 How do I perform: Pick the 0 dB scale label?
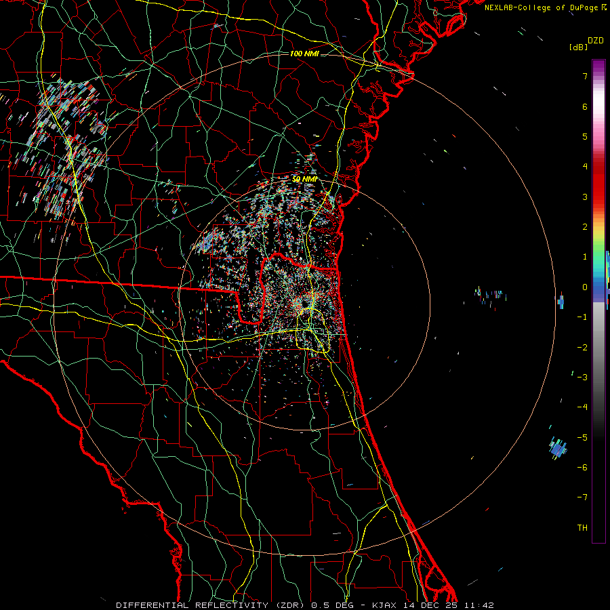[585, 287]
